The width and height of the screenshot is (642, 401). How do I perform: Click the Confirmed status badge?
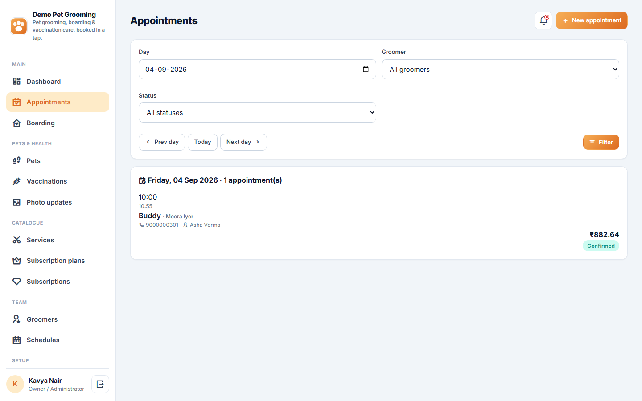click(601, 246)
